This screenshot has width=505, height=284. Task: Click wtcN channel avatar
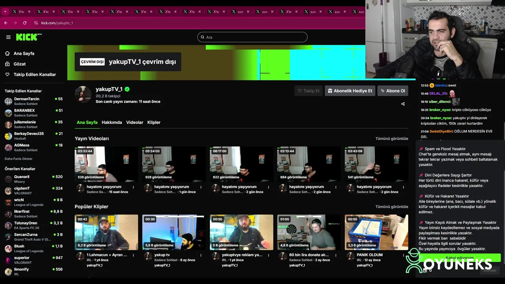point(8,202)
